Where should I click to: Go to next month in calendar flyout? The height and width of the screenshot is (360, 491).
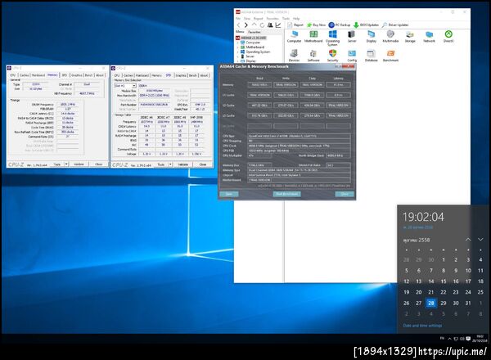(x=480, y=240)
